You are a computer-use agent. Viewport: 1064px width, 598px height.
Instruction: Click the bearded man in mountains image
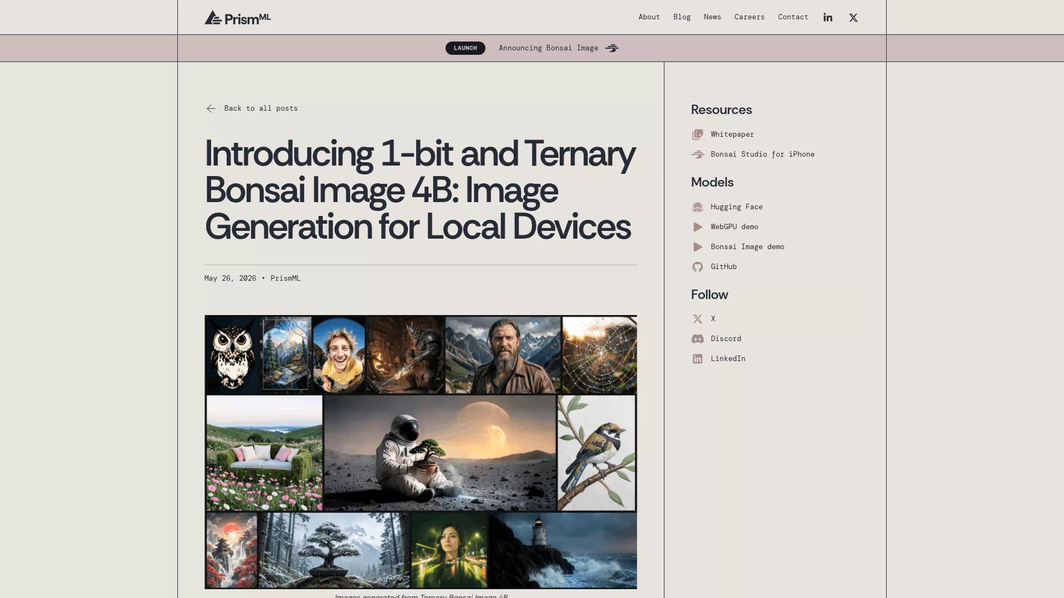[x=503, y=355]
